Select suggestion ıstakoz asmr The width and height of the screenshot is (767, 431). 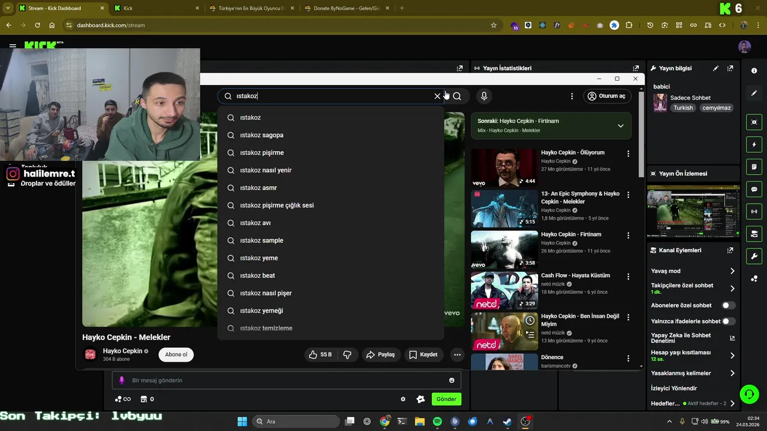[331, 188]
